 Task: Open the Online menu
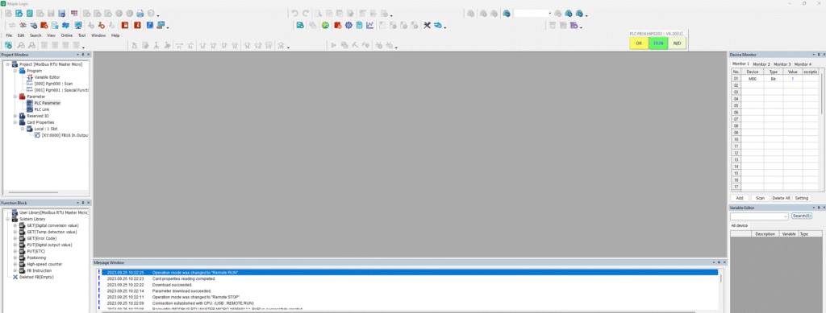(67, 35)
